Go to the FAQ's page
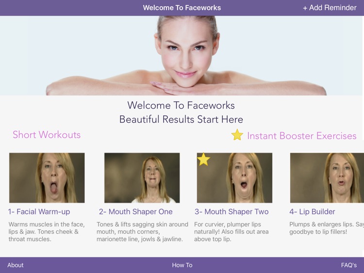364x273 pixels. (348, 265)
